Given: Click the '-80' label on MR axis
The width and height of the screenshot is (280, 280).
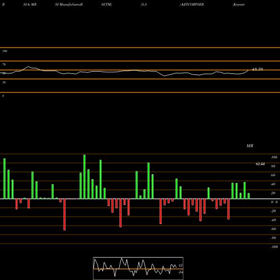Looking at the screenshot, I should click(273, 238).
